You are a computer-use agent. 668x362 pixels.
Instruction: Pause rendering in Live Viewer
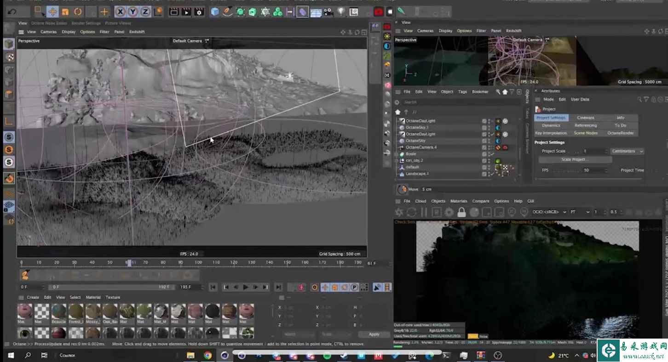[424, 212]
